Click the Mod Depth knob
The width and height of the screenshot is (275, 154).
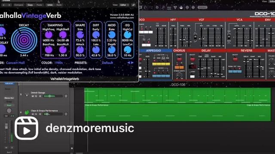[112, 50]
